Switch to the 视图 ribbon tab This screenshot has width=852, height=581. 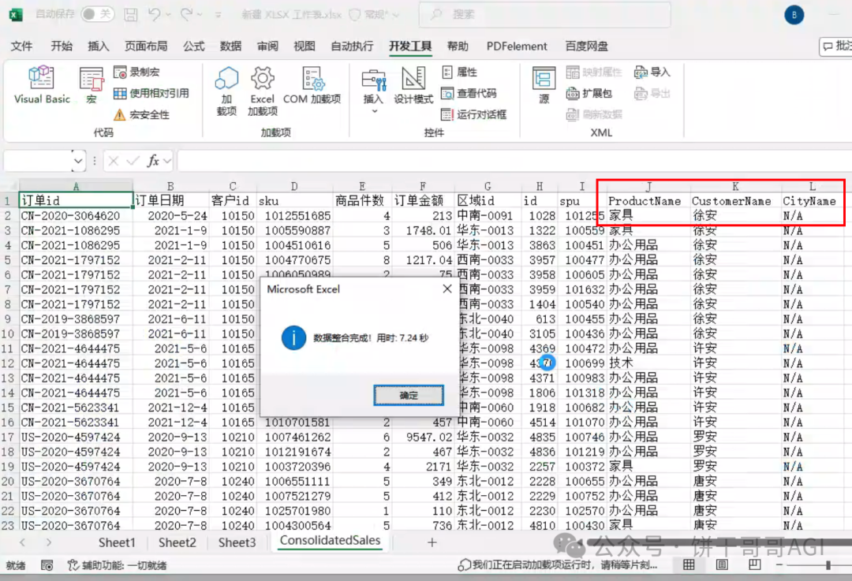coord(305,47)
